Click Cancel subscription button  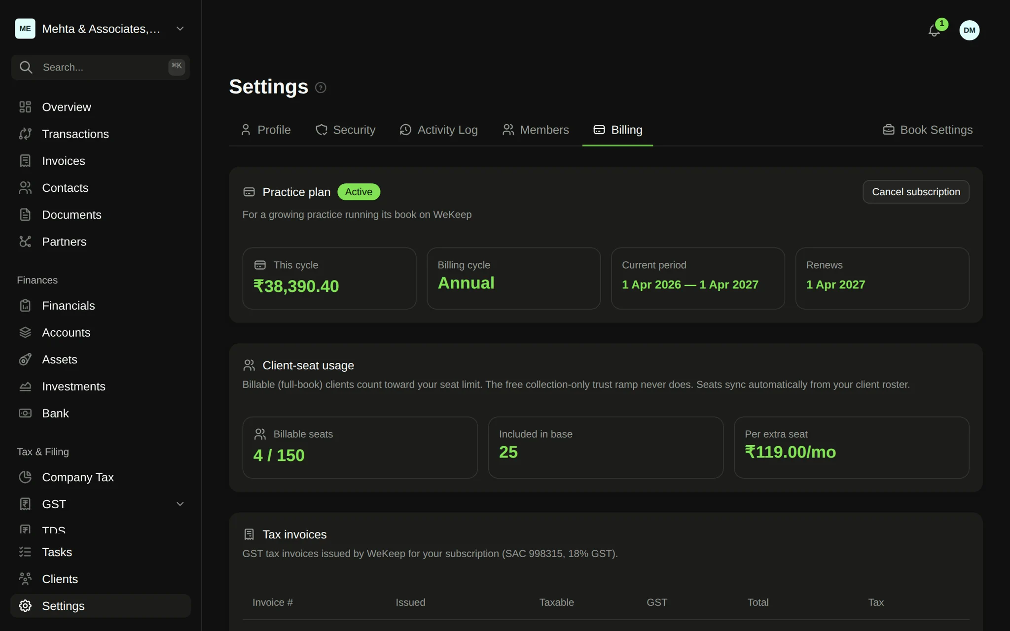point(916,192)
